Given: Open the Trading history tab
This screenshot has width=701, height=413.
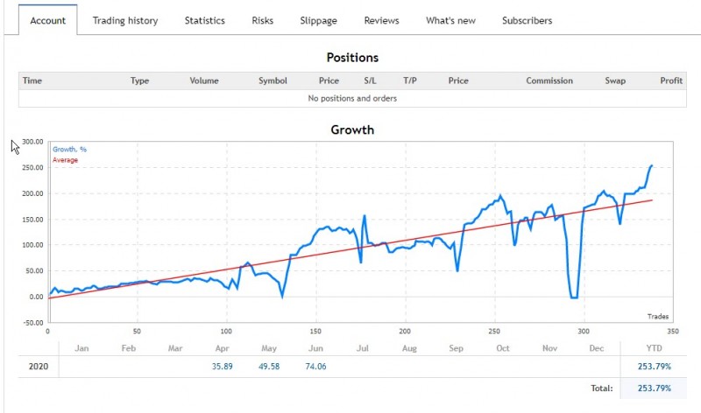Looking at the screenshot, I should (x=125, y=20).
